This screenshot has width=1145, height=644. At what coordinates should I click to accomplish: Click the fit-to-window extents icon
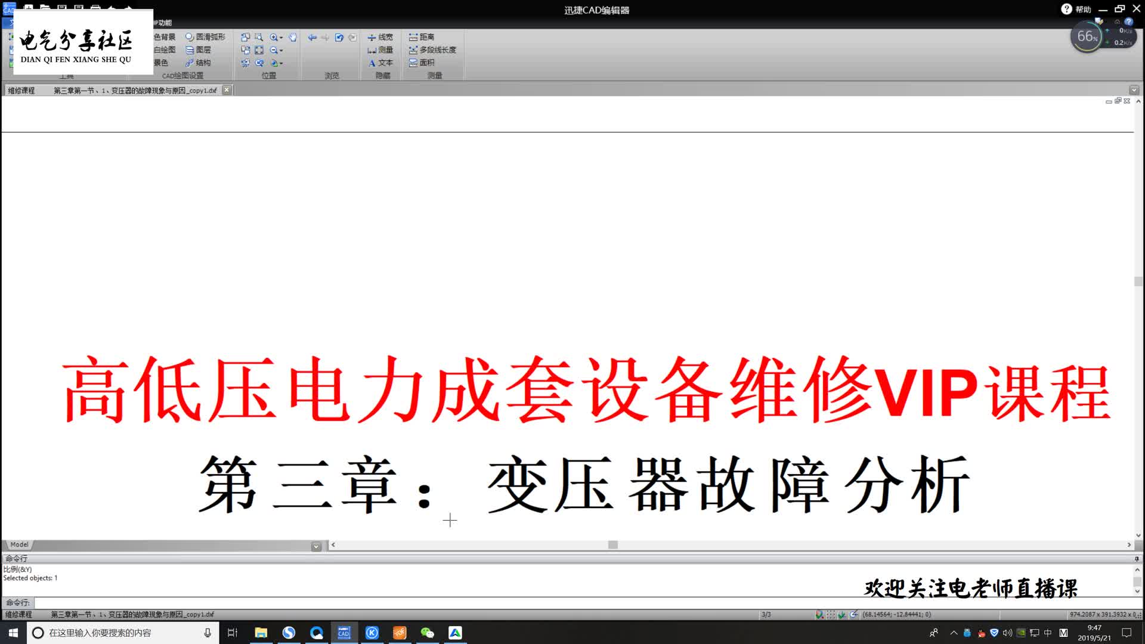(x=259, y=50)
